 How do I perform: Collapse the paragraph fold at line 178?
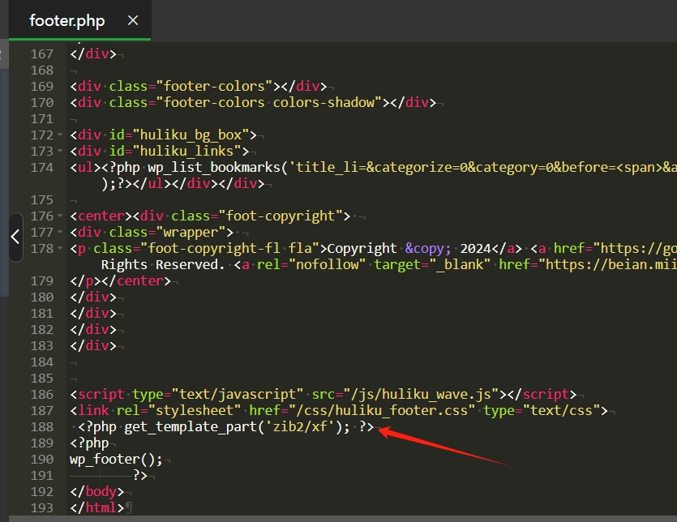click(x=60, y=249)
